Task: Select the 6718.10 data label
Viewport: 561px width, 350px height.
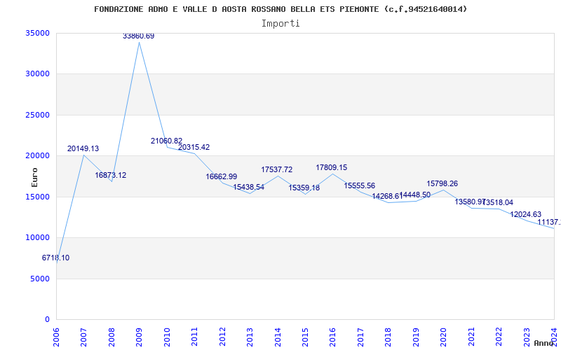Action: tap(56, 258)
